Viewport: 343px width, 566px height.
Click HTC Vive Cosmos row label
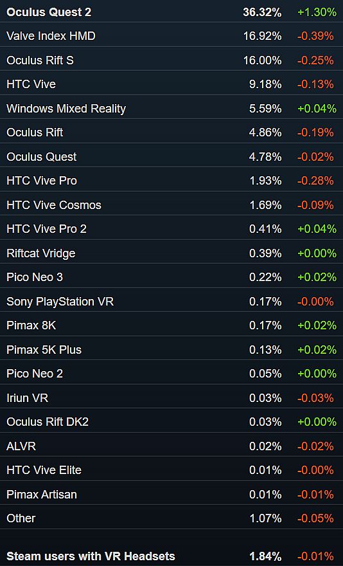(x=54, y=205)
